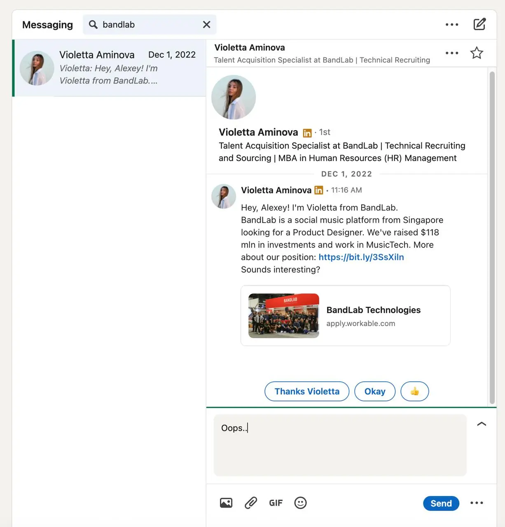505x527 pixels.
Task: Select Violetta Aminova conversation in list
Action: (x=109, y=68)
